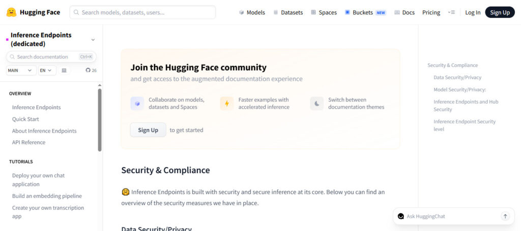Viewport: 521px width, 231px height.
Task: Click the Docs book icon
Action: tap(397, 12)
